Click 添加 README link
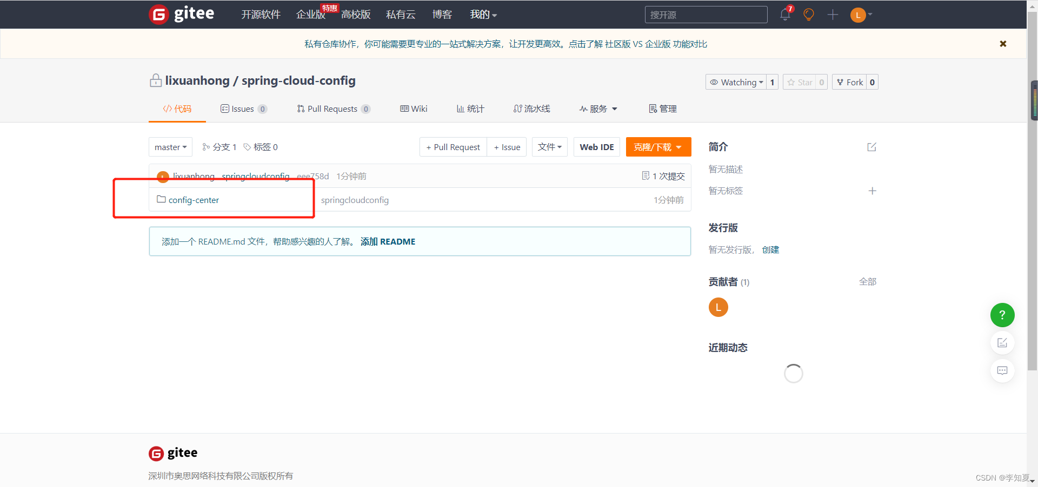This screenshot has width=1038, height=487. (388, 241)
